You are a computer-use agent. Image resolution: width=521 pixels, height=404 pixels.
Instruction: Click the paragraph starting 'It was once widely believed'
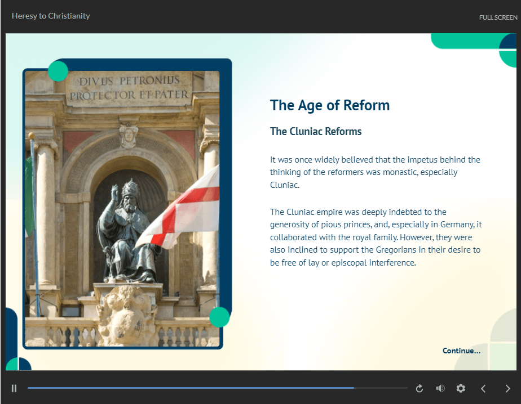(375, 172)
